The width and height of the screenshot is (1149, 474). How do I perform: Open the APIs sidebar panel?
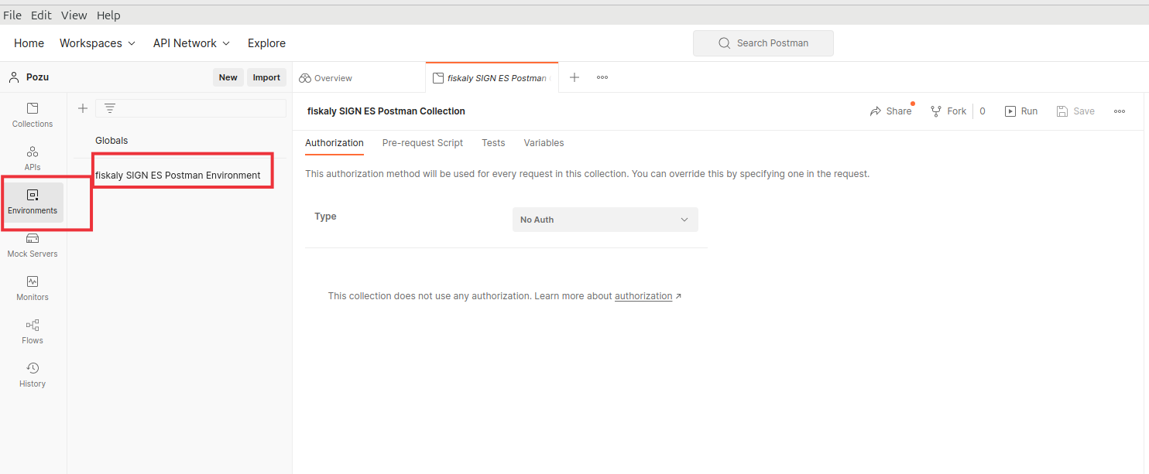[33, 159]
